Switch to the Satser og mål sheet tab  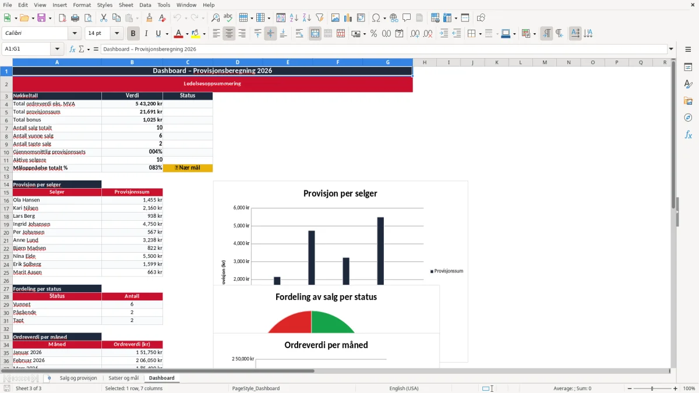click(x=123, y=378)
